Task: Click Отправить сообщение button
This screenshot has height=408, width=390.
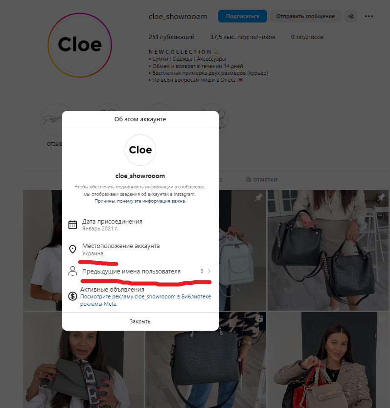Action: (x=306, y=16)
